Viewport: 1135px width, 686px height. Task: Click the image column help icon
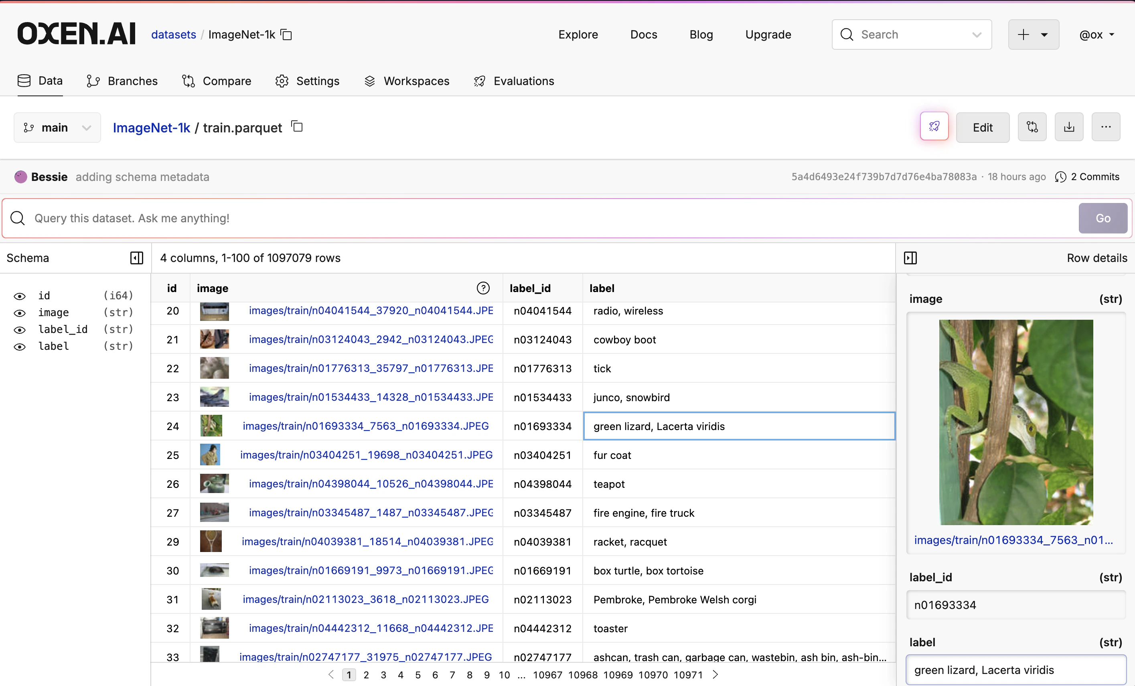tap(483, 288)
